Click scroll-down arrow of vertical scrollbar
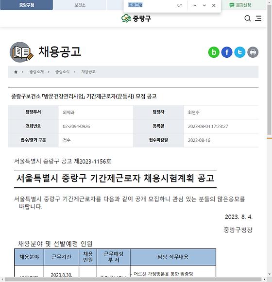The image size is (272, 282). click(x=269, y=274)
